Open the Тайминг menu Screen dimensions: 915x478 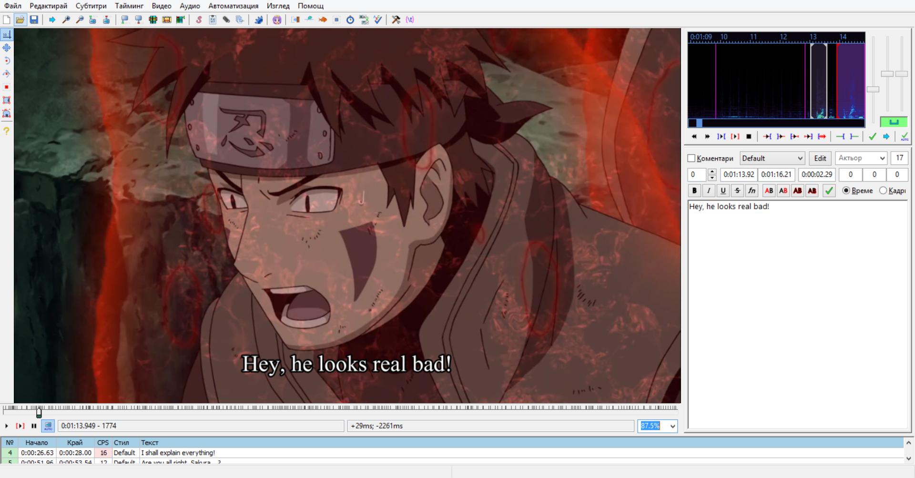click(x=129, y=6)
